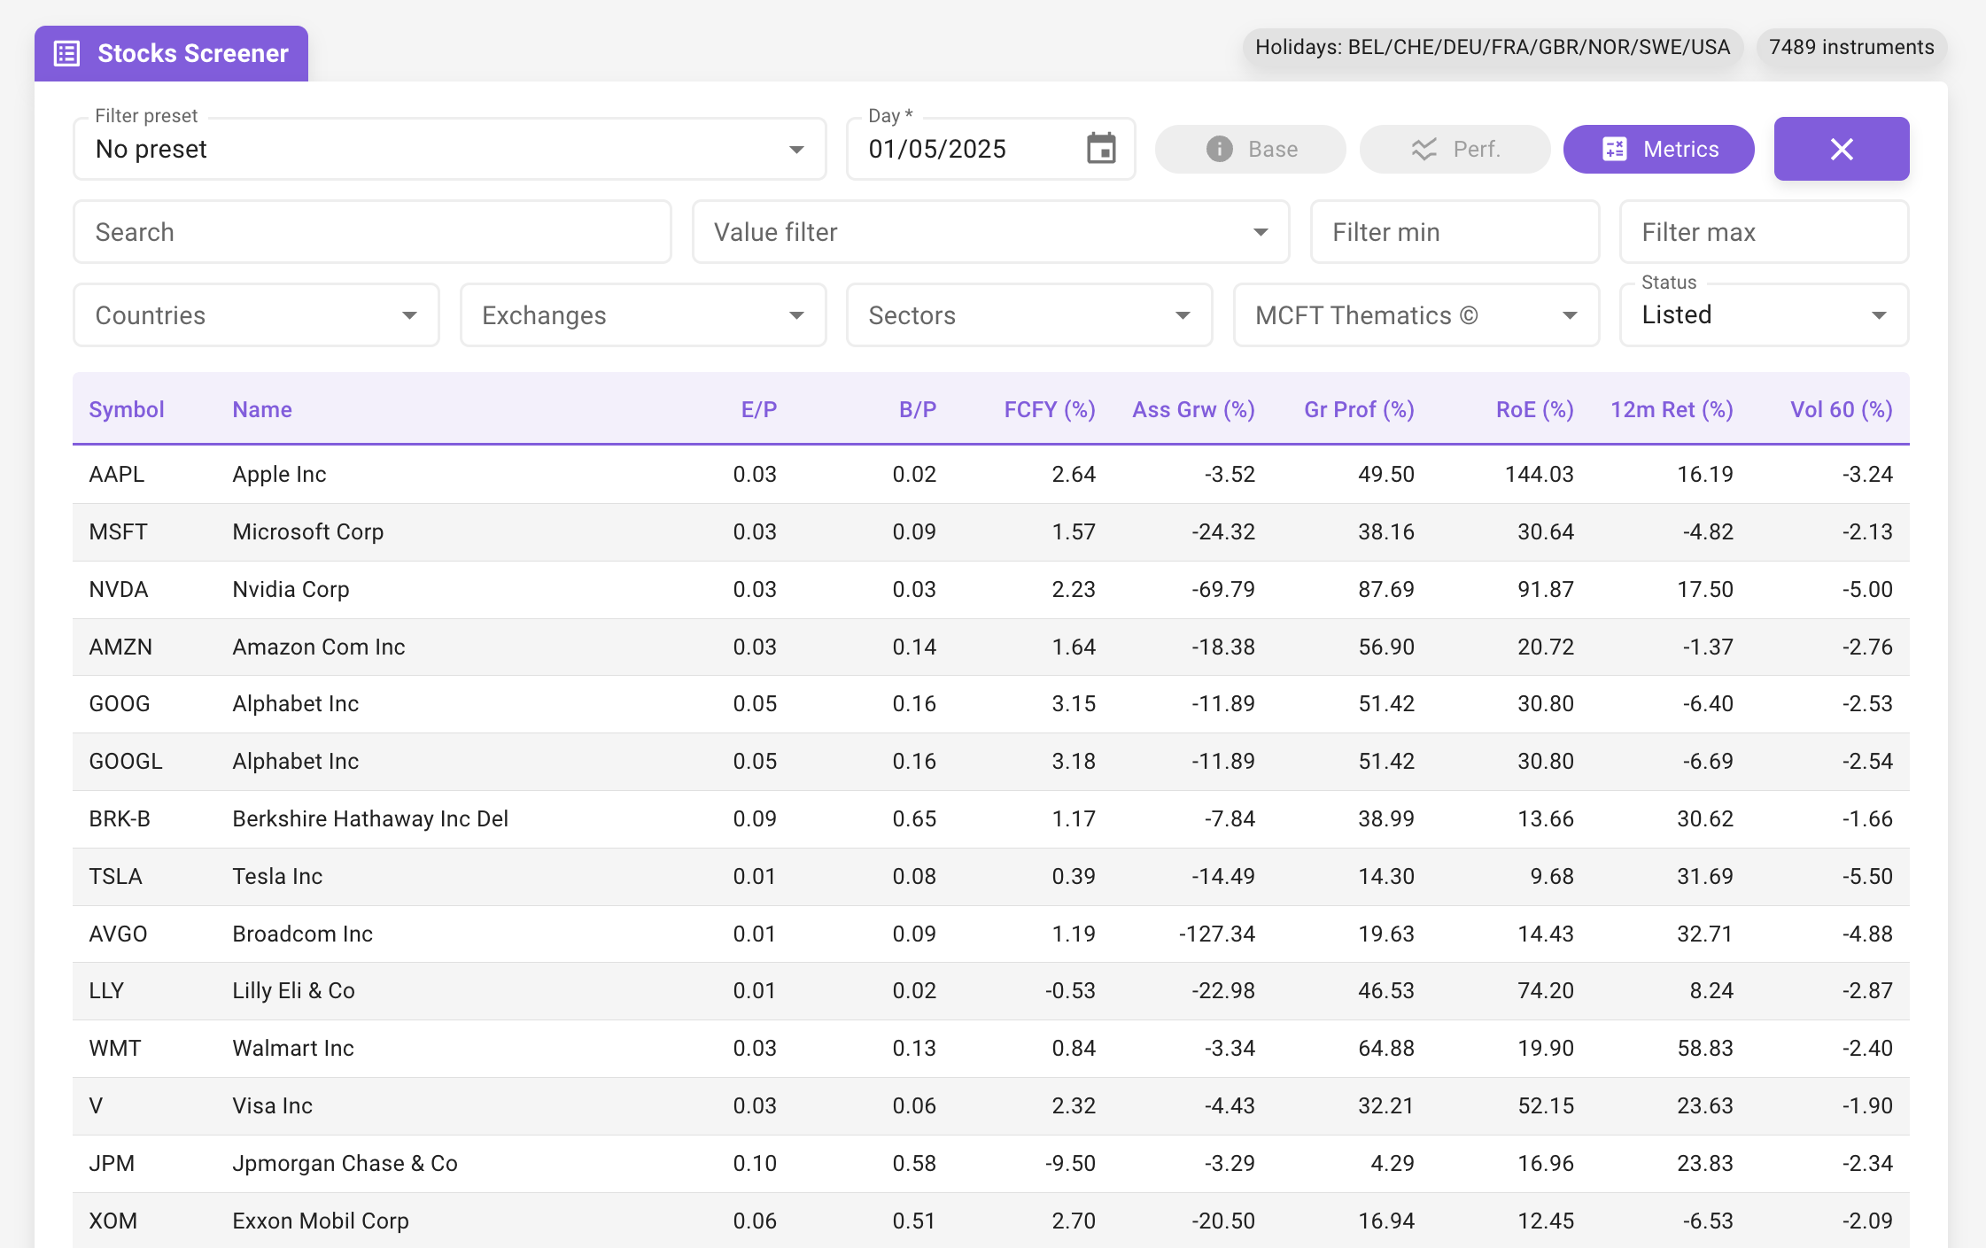
Task: Click Walmart 12m return 58.83
Action: click(x=1705, y=1048)
